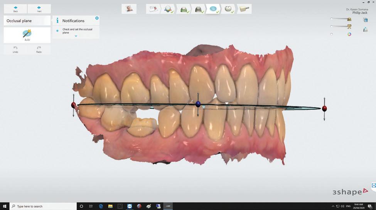Select the blue center plane handle
Image resolution: width=376 pixels, height=210 pixels.
[198, 104]
